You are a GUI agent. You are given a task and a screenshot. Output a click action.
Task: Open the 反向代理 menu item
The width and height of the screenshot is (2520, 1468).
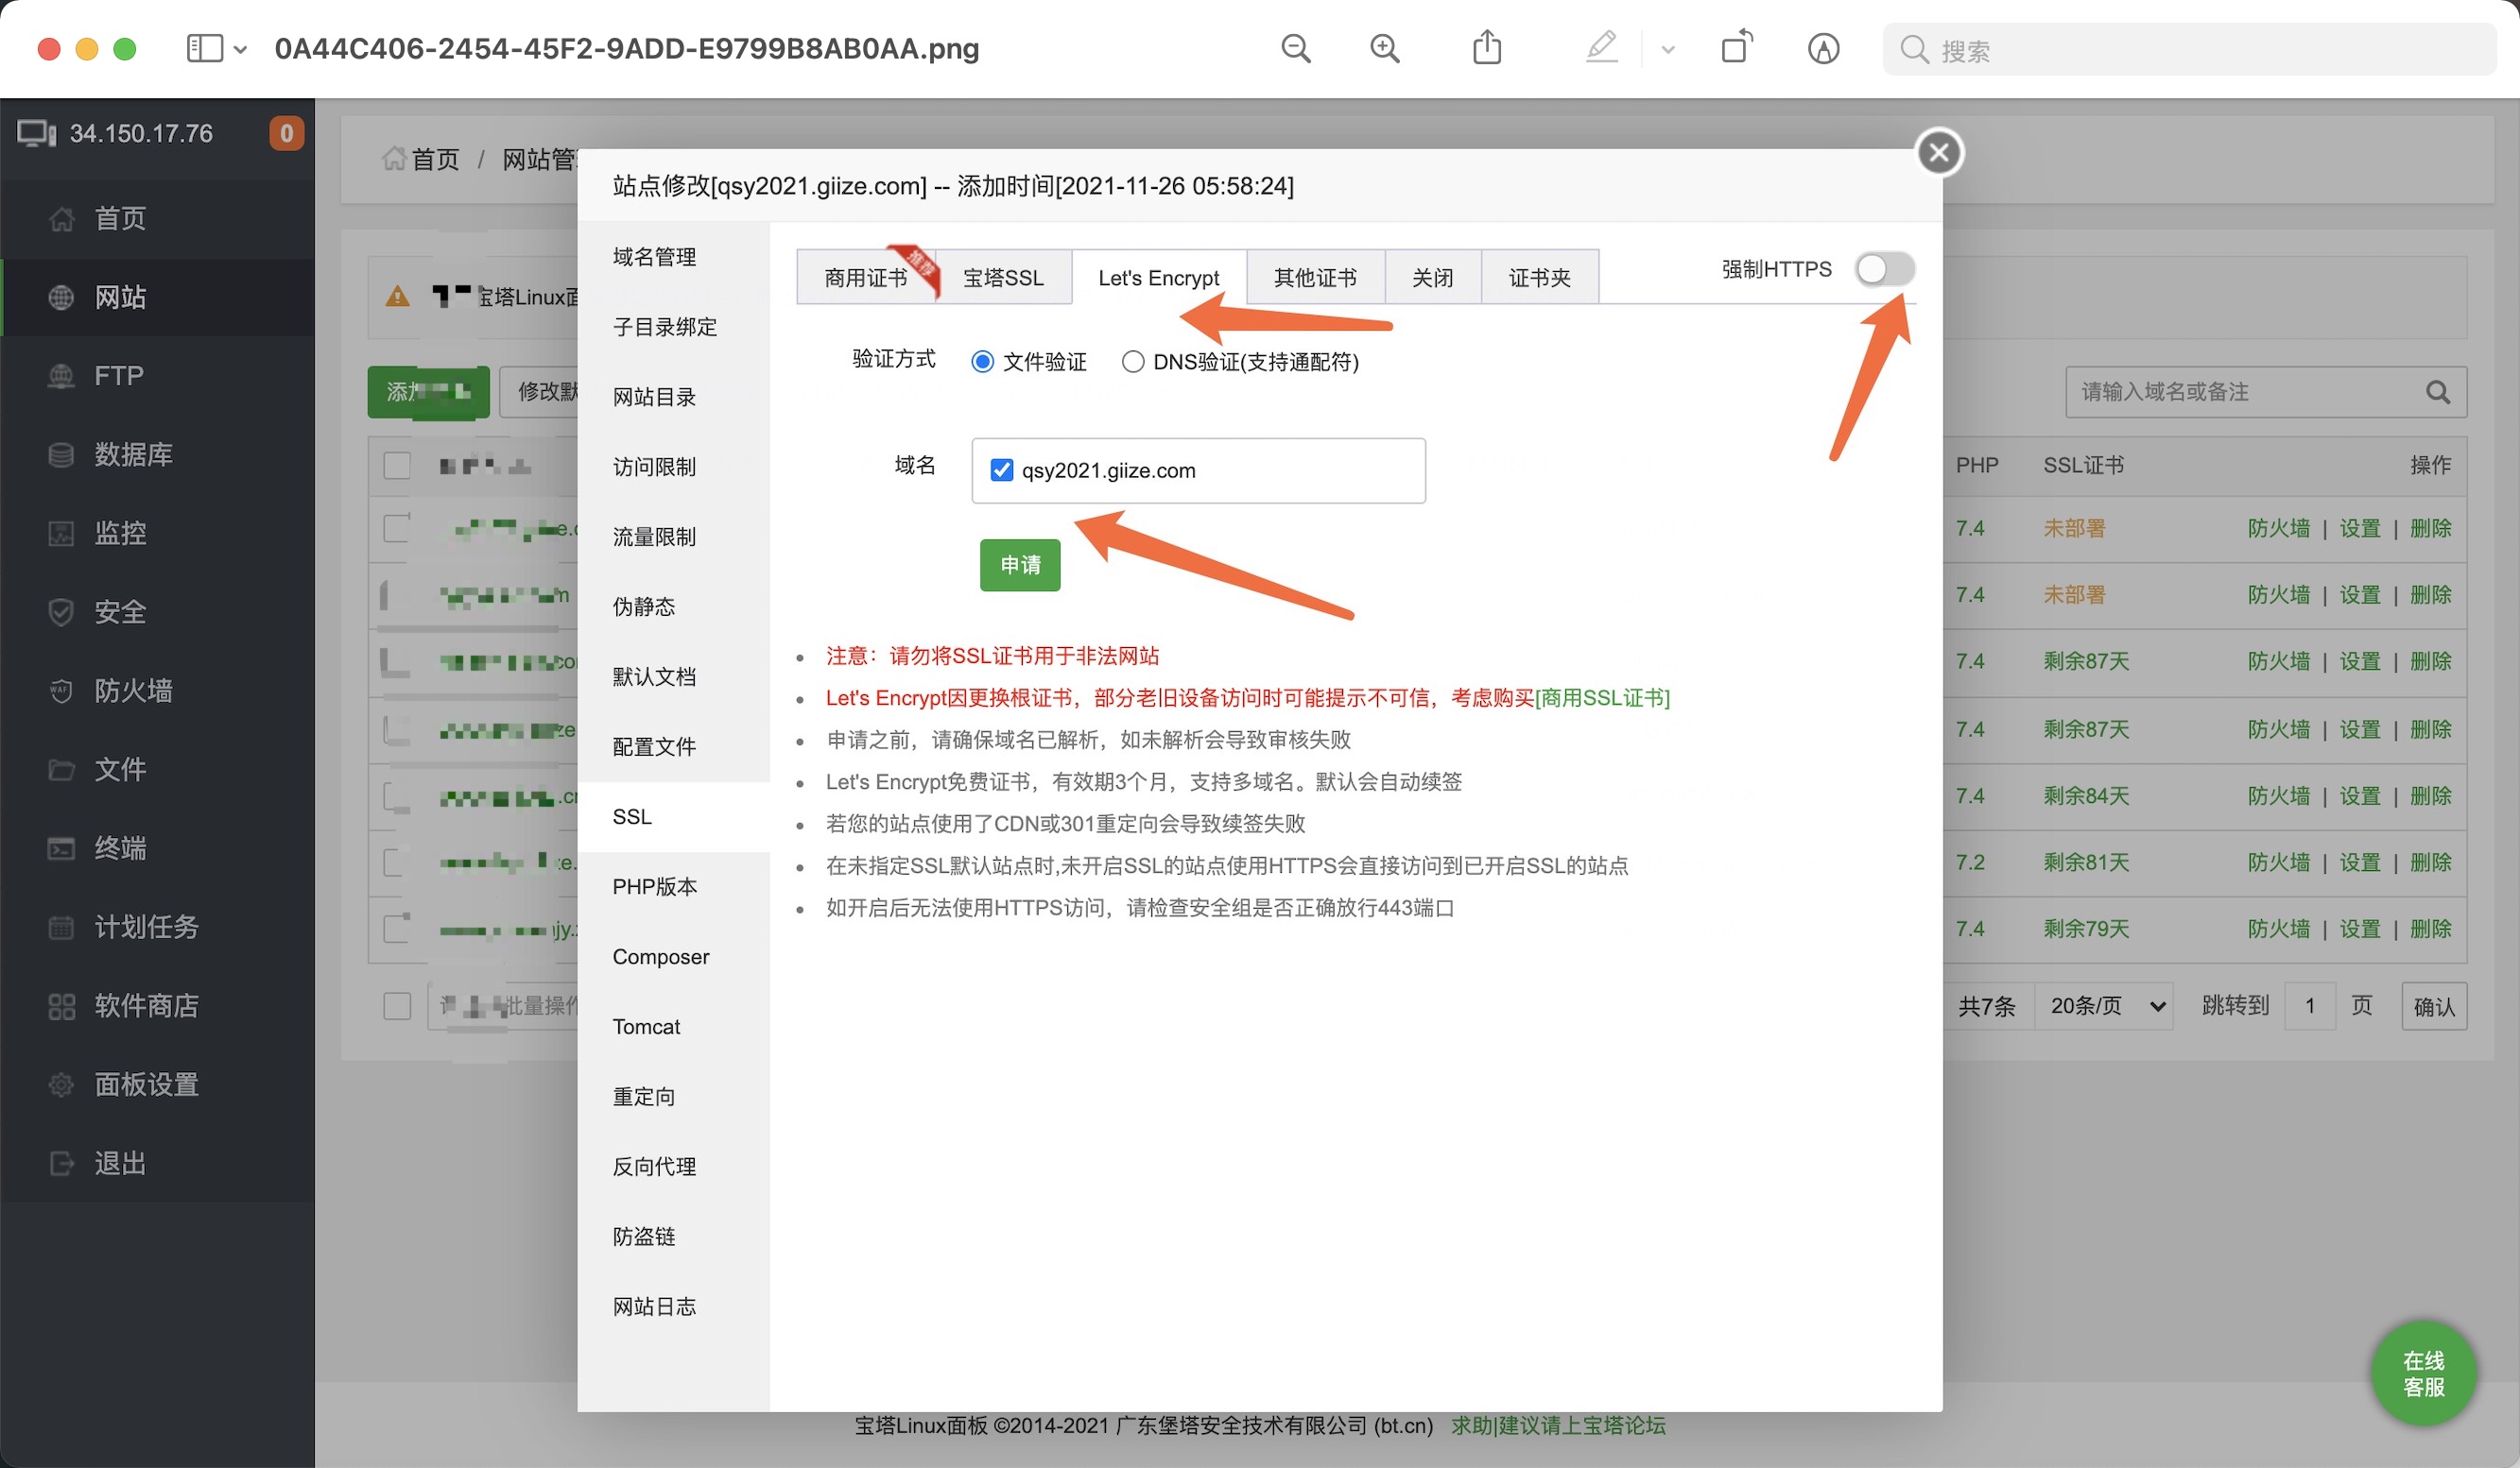(654, 1167)
